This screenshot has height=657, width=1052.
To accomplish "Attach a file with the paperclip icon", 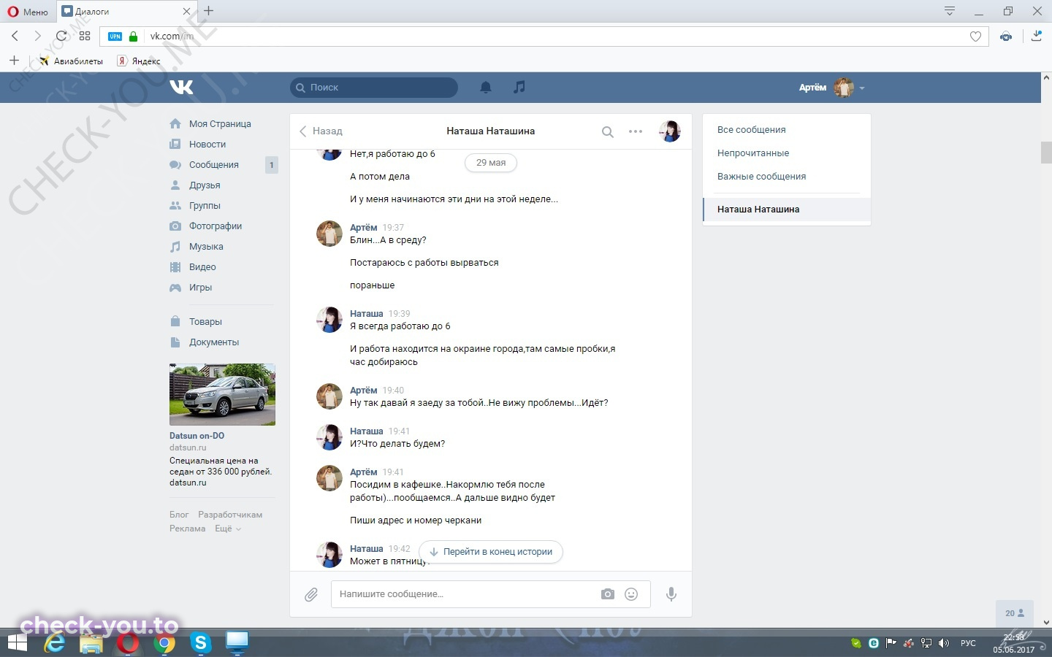I will [311, 595].
